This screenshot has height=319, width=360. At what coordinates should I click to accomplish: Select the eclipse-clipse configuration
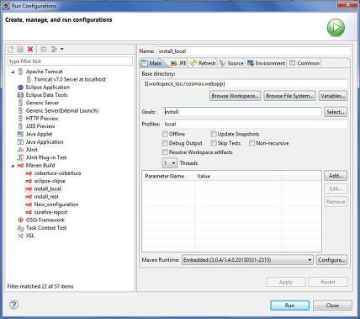[x=50, y=181]
